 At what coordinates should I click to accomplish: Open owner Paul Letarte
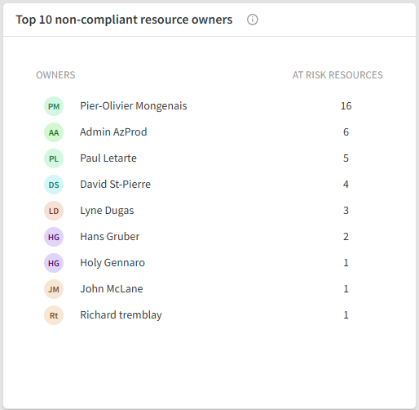(108, 158)
